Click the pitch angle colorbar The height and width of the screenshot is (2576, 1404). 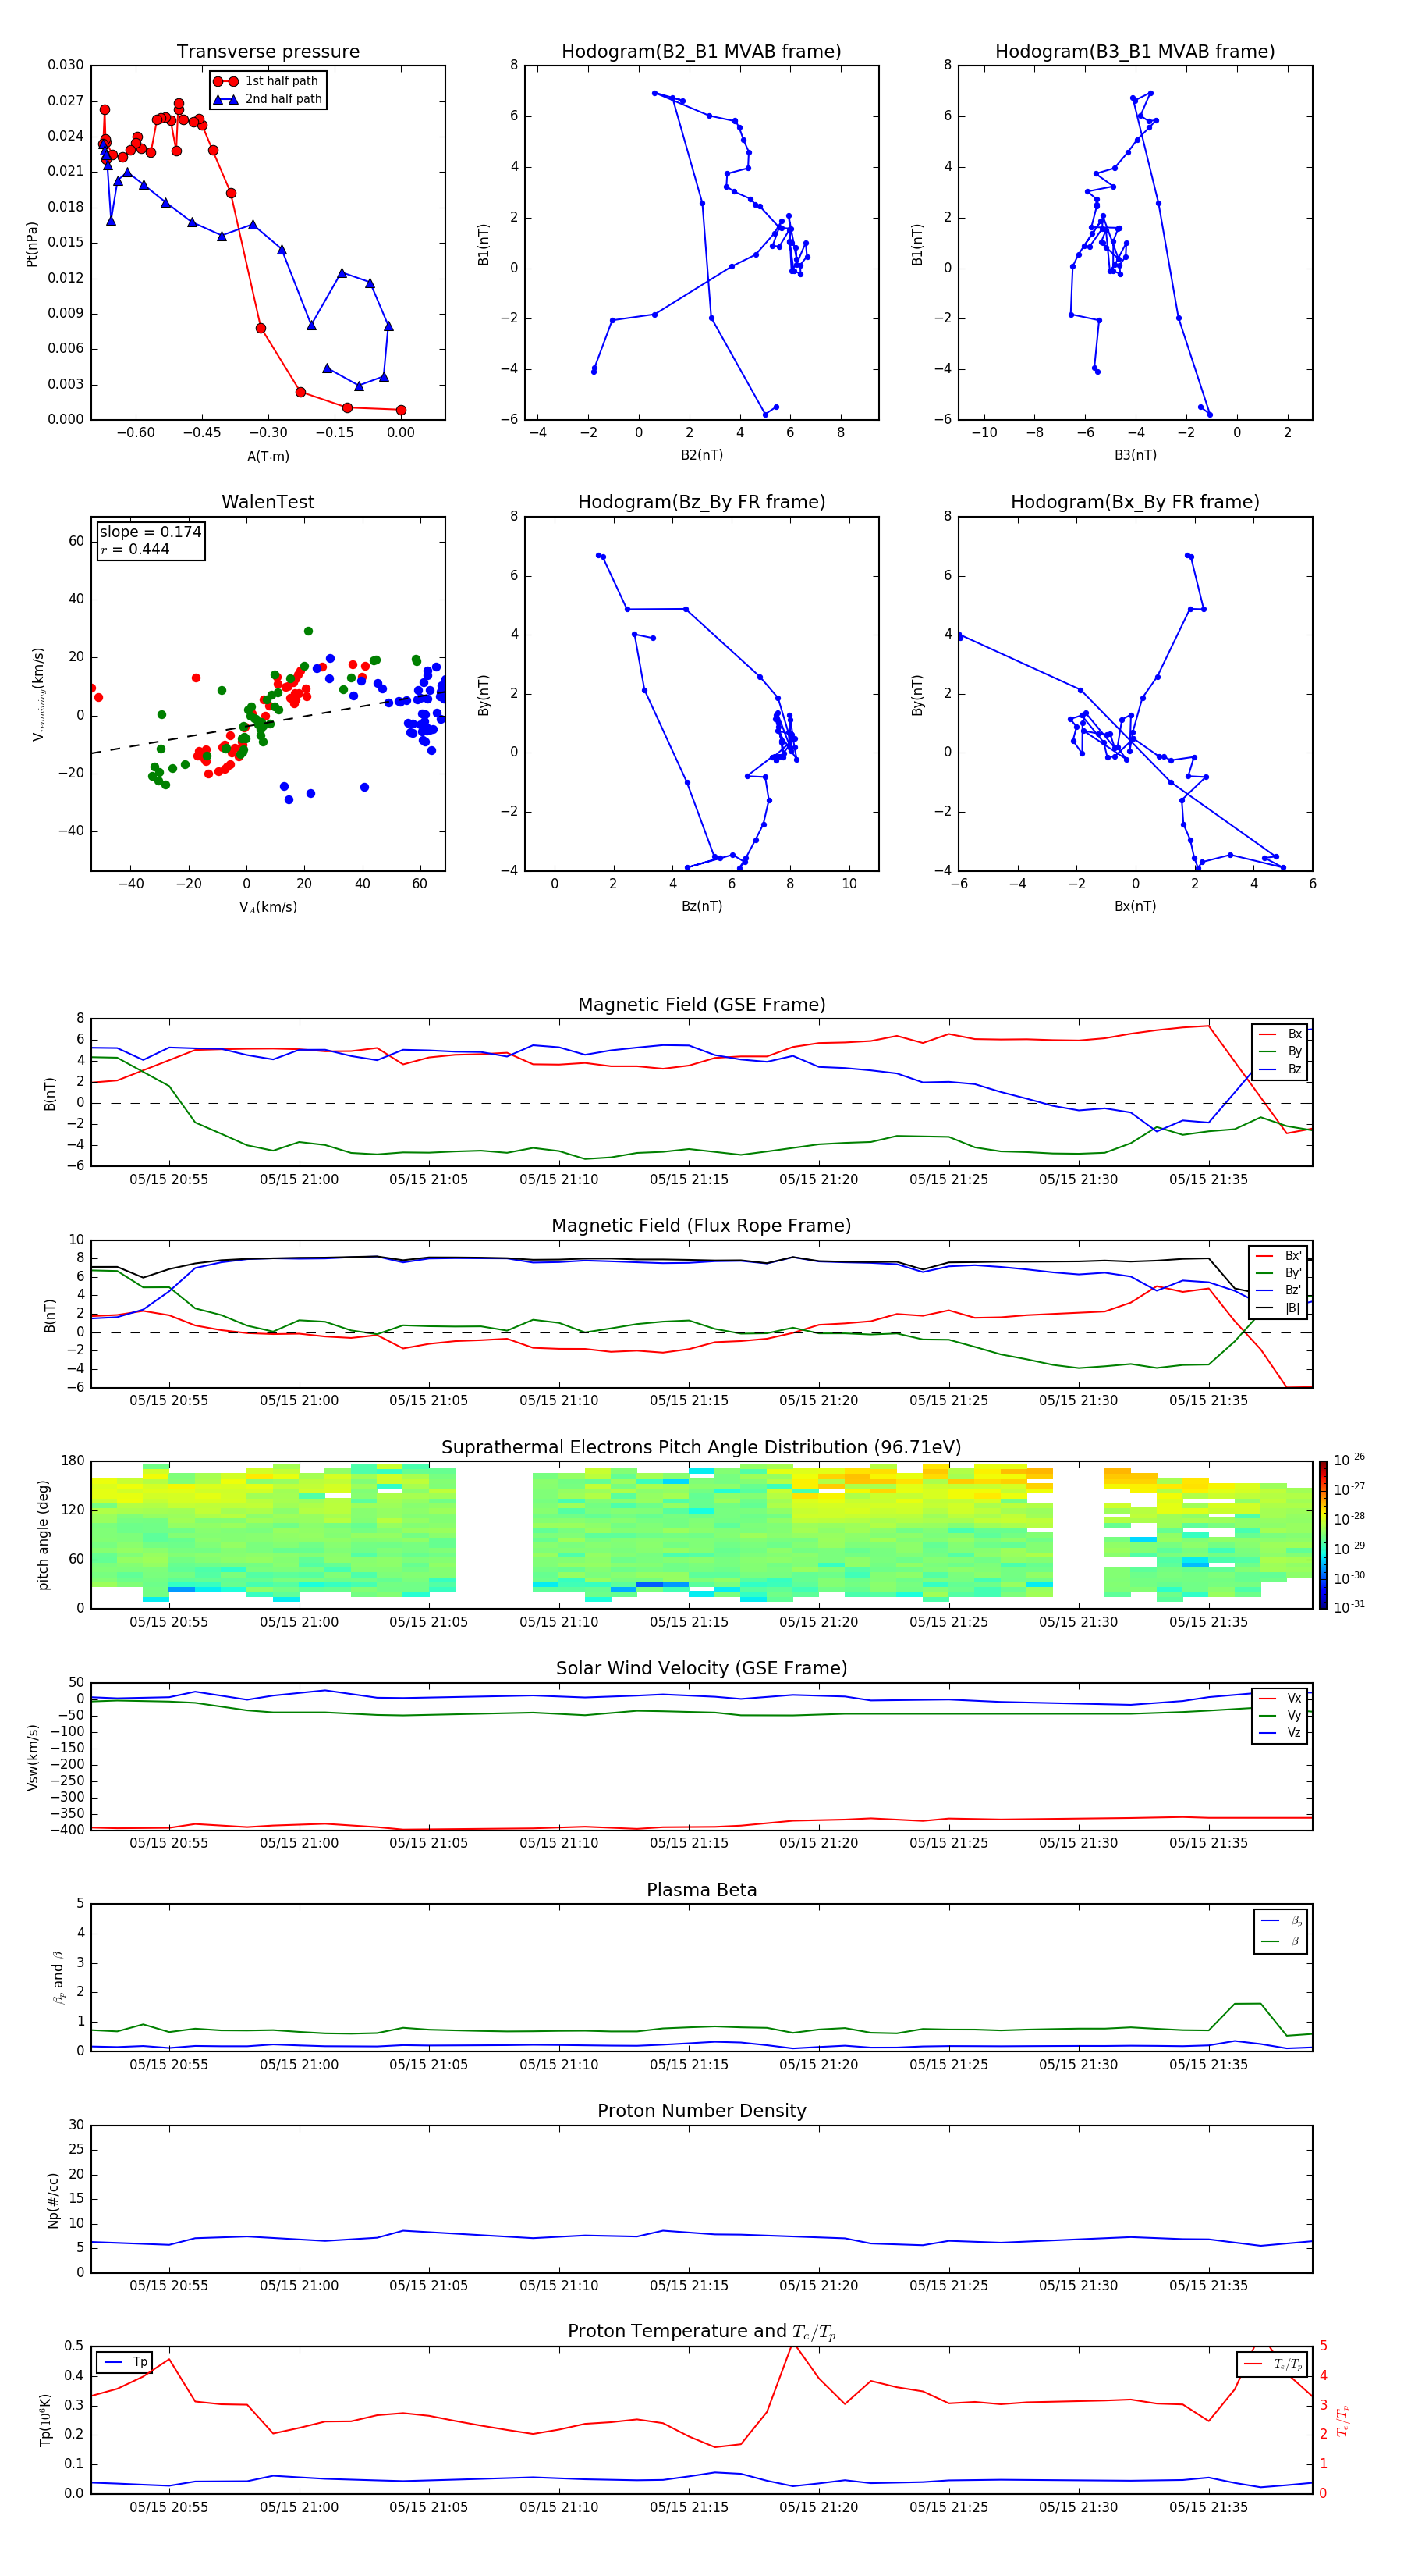pyautogui.click(x=1323, y=1535)
